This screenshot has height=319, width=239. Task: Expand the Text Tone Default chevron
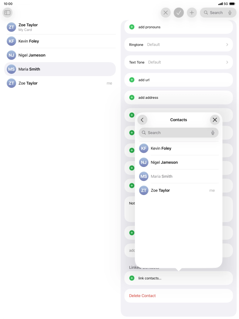click(x=227, y=62)
